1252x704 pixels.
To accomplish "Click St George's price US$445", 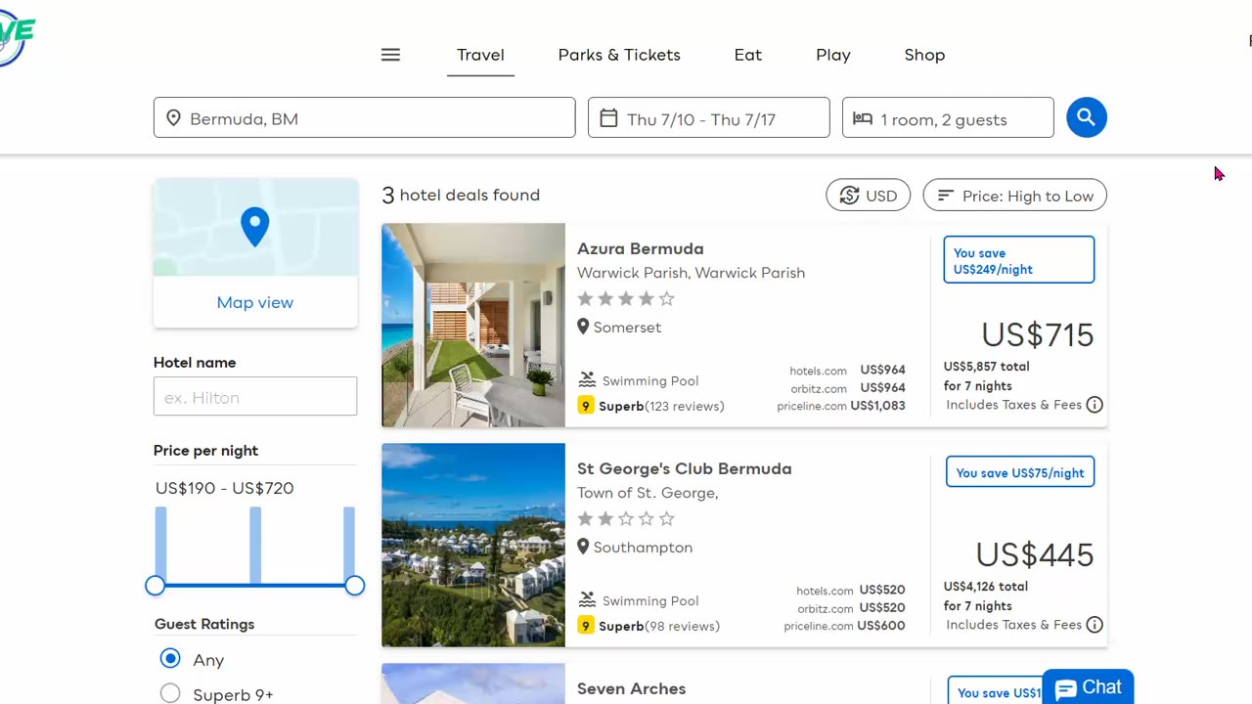I will (1034, 555).
